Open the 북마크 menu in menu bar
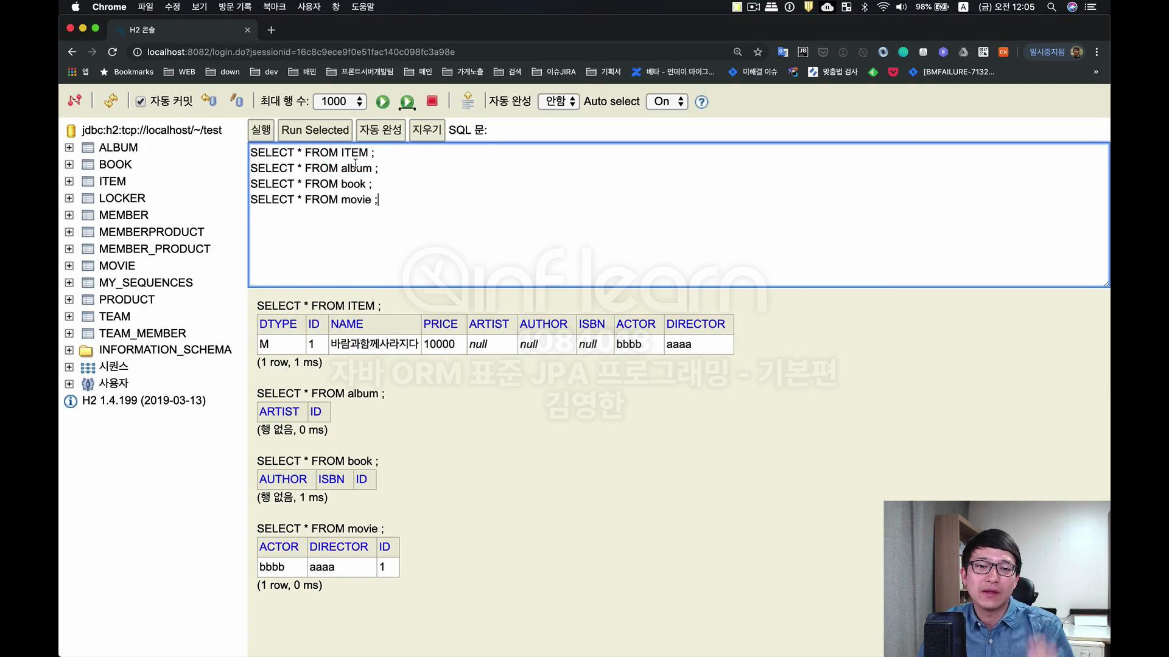The image size is (1169, 657). click(x=274, y=7)
